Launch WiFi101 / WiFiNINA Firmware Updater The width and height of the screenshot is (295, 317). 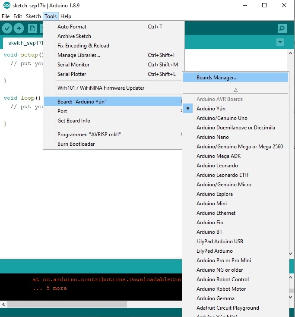tap(113, 88)
